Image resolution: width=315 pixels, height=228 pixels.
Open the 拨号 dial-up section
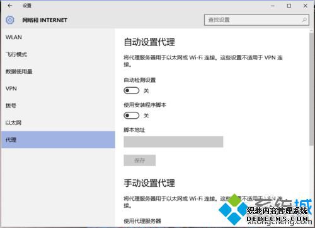pos(58,105)
